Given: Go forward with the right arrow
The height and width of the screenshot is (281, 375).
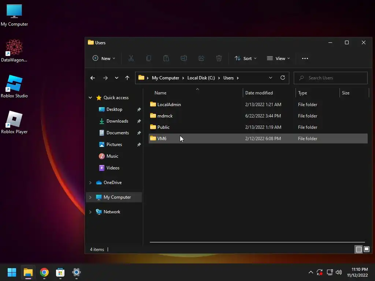Looking at the screenshot, I should coord(105,78).
